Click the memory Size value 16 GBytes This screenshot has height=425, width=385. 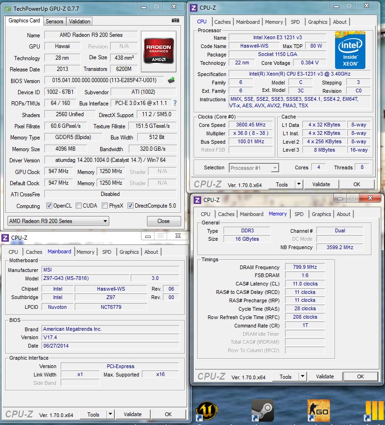click(x=247, y=239)
